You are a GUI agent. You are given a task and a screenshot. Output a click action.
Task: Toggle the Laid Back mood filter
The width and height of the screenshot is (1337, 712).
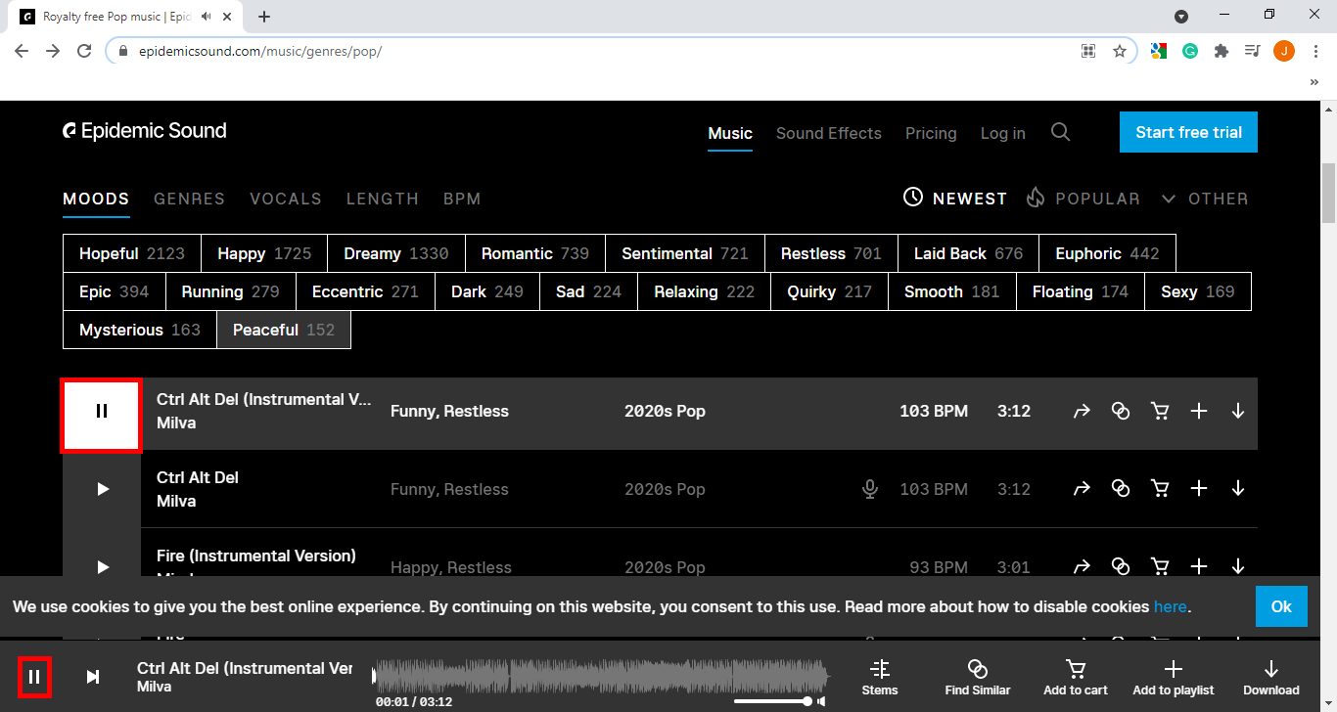[x=969, y=253]
